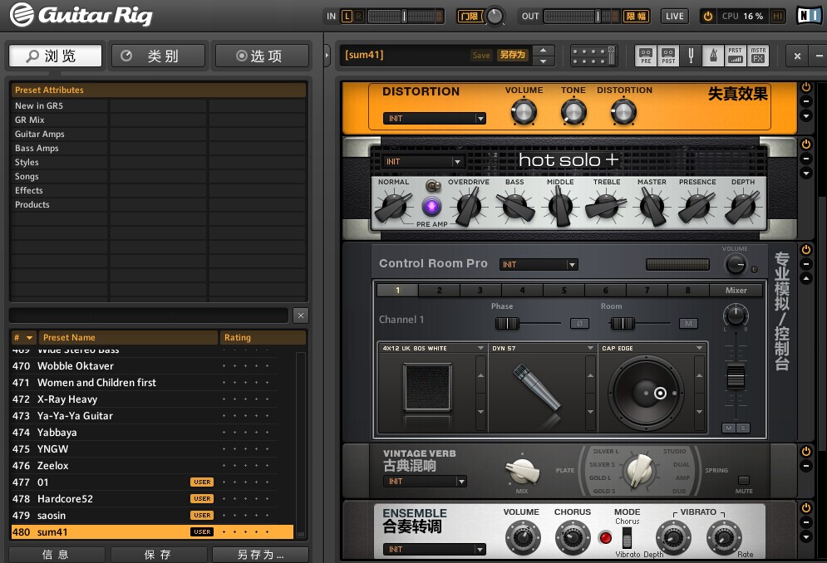This screenshot has height=563, width=827.
Task: Click the cabinet 4x12 UK 80s White image
Action: click(428, 388)
